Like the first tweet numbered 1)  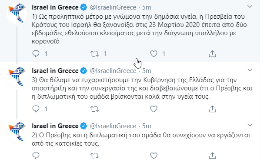point(154,54)
